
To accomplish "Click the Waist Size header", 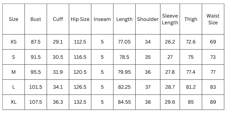I will pyautogui.click(x=213, y=19).
